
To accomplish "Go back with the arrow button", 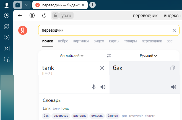I will (x=20, y=15).
